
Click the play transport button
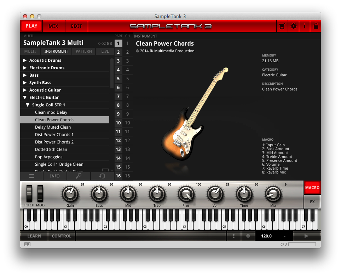(x=306, y=236)
